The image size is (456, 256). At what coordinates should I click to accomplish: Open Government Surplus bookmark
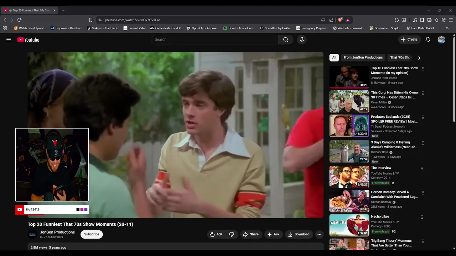pyautogui.click(x=385, y=28)
